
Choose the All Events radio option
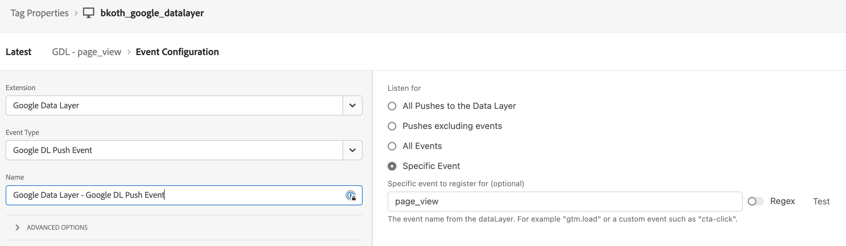click(392, 146)
